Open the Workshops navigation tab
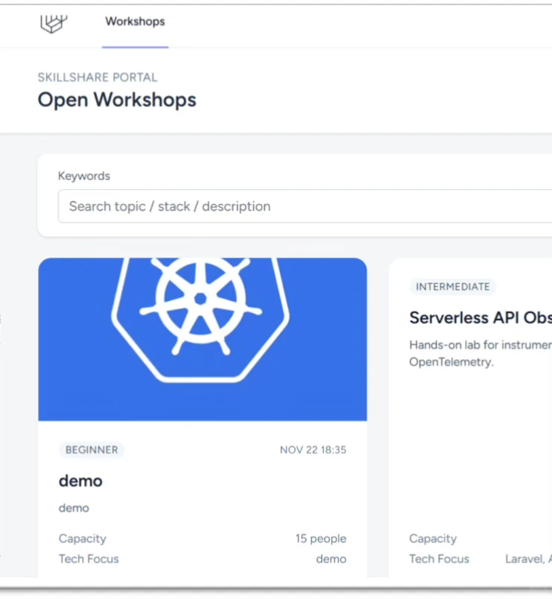This screenshot has height=599, width=552. [x=136, y=22]
